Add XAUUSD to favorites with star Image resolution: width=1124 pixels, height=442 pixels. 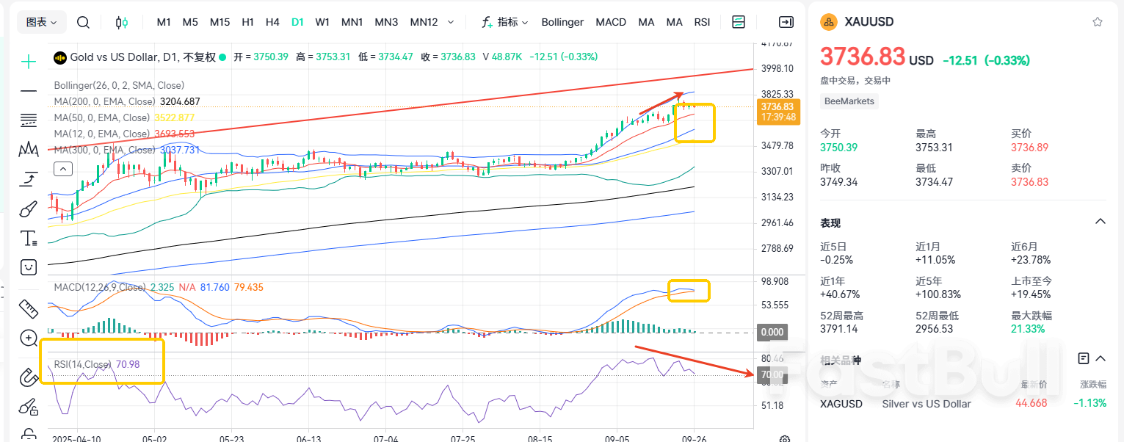pos(1098,22)
